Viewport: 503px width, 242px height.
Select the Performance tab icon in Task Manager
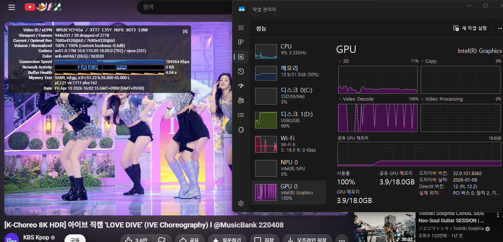(x=241, y=57)
